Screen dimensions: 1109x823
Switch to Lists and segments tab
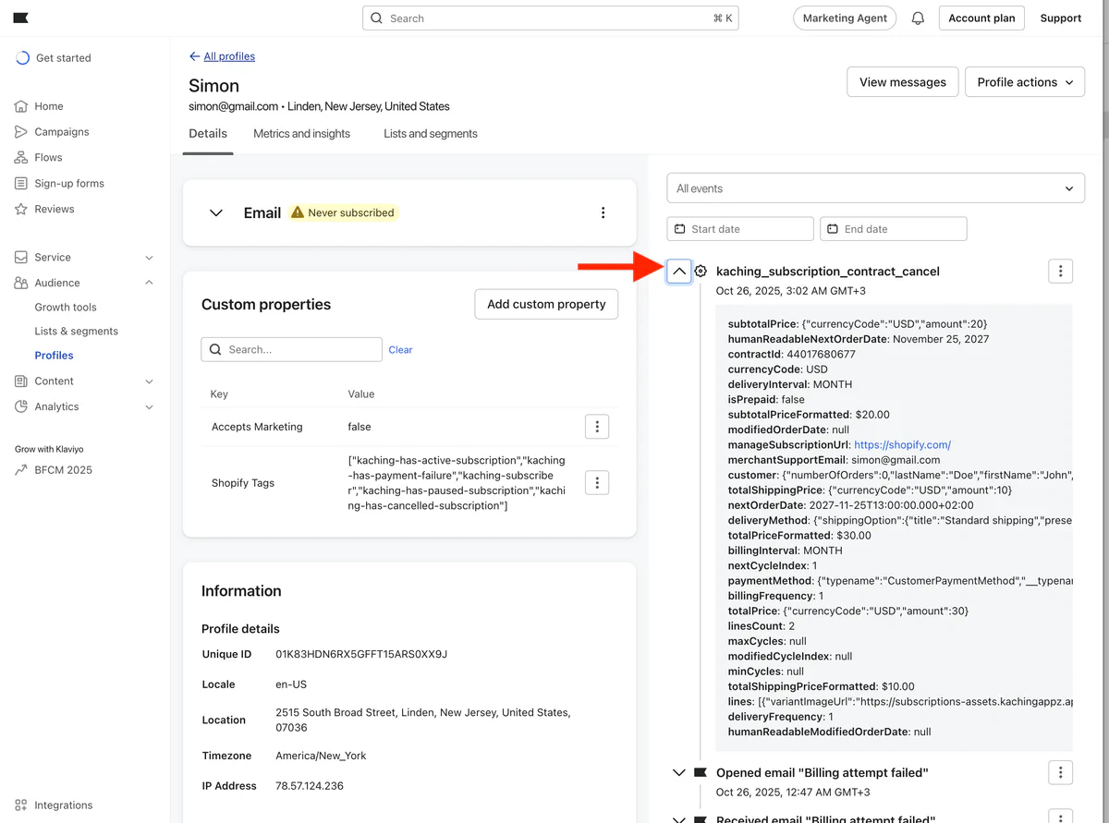click(x=431, y=134)
